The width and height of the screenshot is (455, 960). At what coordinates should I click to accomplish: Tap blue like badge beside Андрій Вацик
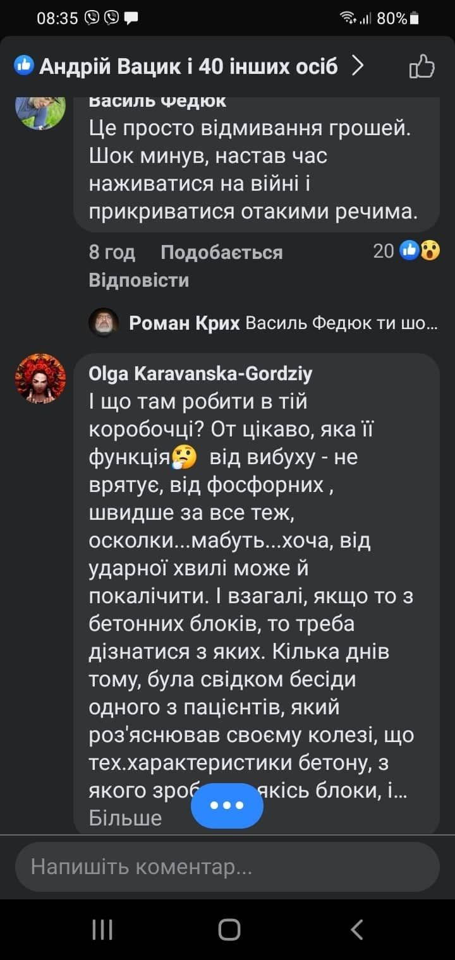(24, 65)
